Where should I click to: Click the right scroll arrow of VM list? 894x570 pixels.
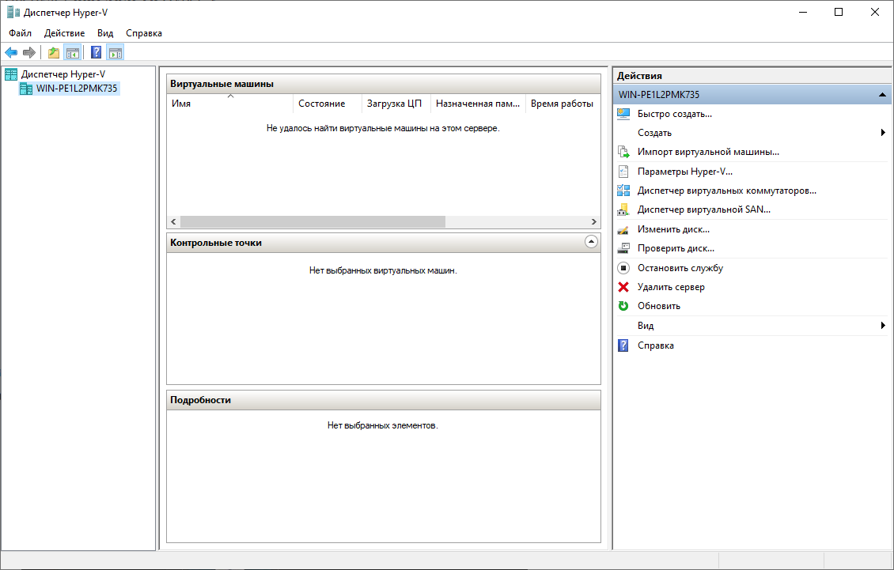[593, 221]
